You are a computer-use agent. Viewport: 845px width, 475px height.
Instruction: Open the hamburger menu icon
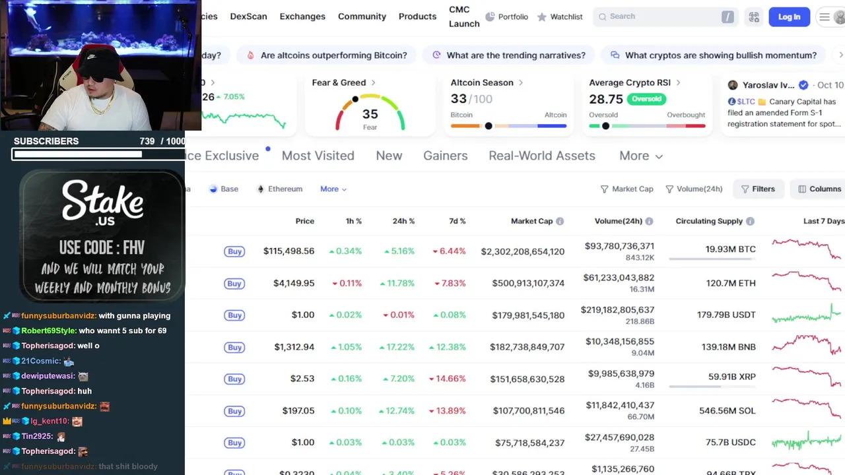[825, 17]
